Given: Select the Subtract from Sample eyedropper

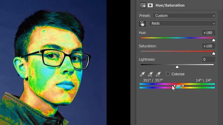Looking at the screenshot, I should point(158,74).
